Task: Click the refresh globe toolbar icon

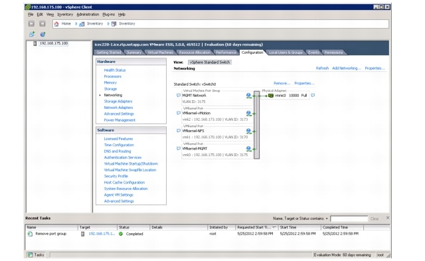Action: tap(42, 34)
